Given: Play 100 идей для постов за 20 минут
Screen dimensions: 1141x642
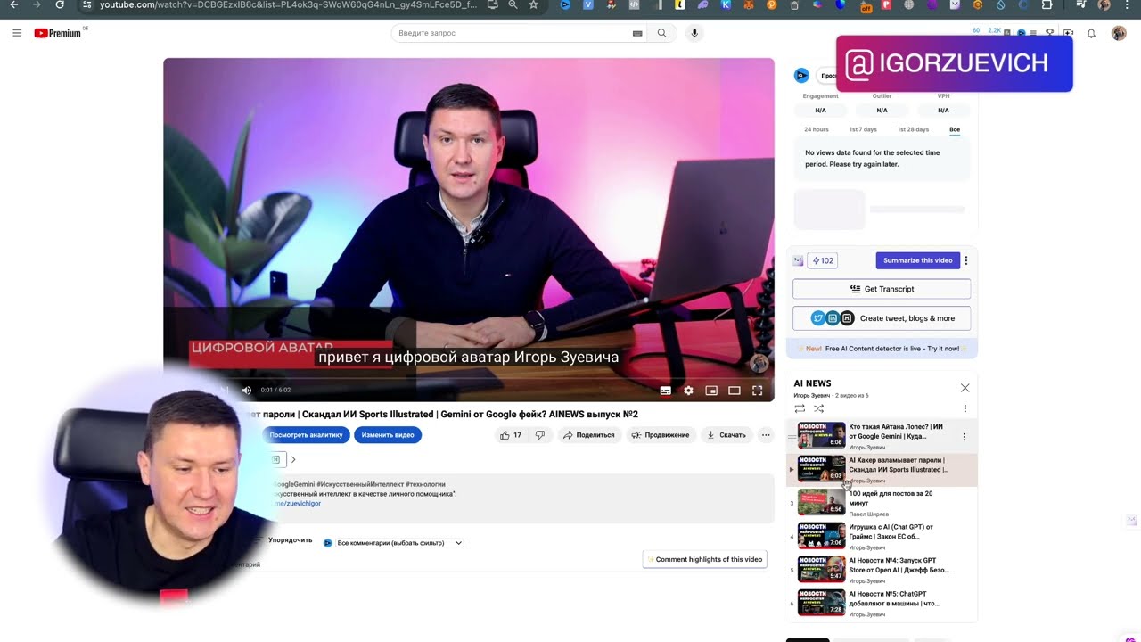Looking at the screenshot, I should point(882,502).
